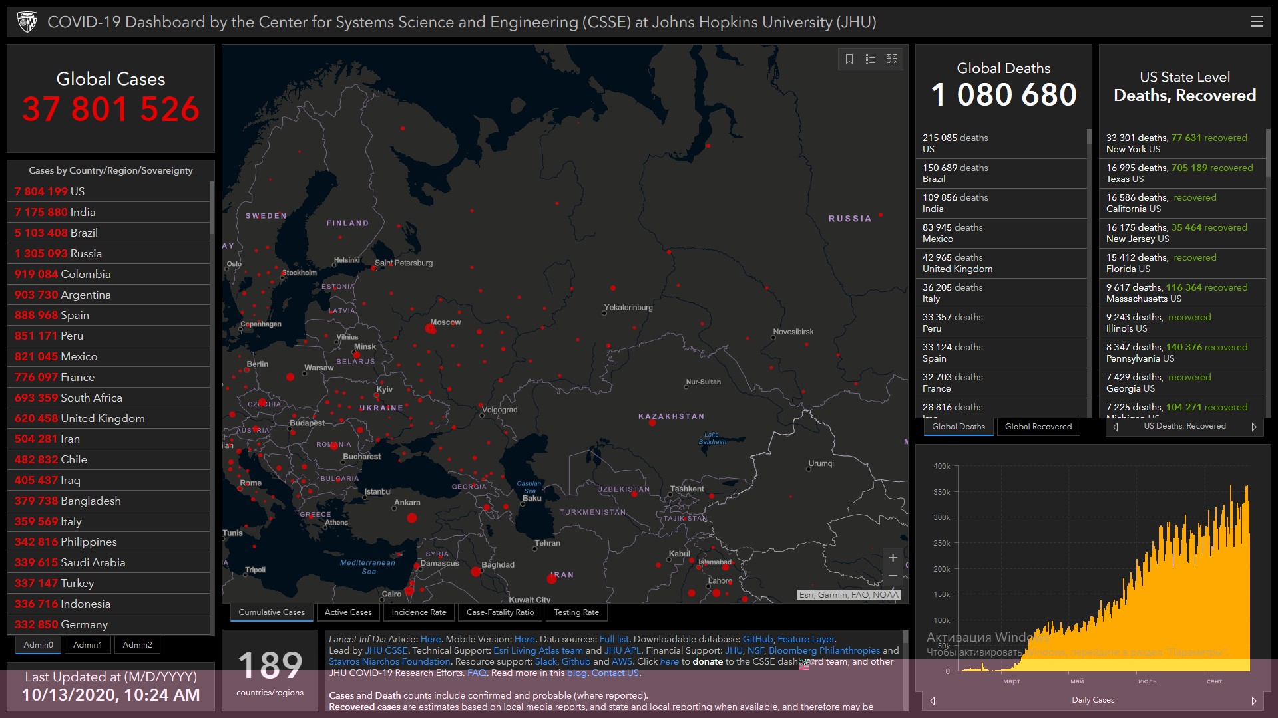Switch the country list to Admin1
Image resolution: width=1278 pixels, height=718 pixels.
[87, 645]
